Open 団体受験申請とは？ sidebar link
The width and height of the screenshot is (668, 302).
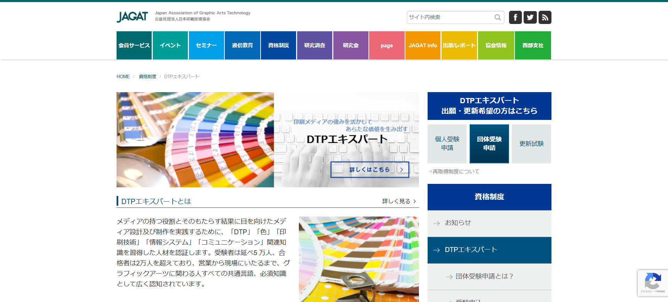(490, 277)
